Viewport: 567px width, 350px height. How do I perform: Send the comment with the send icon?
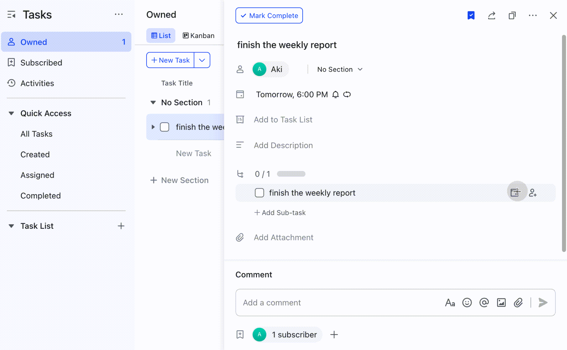point(543,303)
